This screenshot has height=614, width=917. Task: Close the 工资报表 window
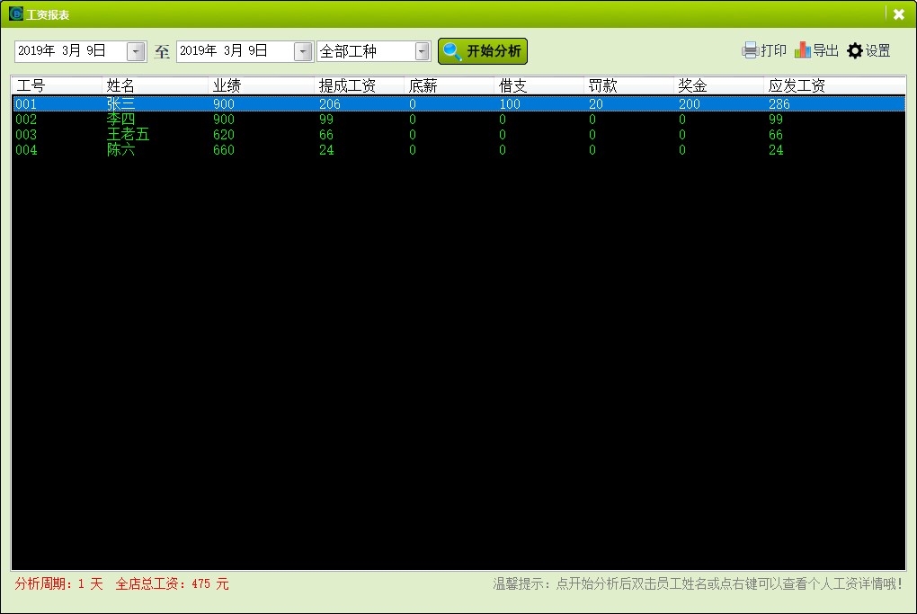click(898, 14)
